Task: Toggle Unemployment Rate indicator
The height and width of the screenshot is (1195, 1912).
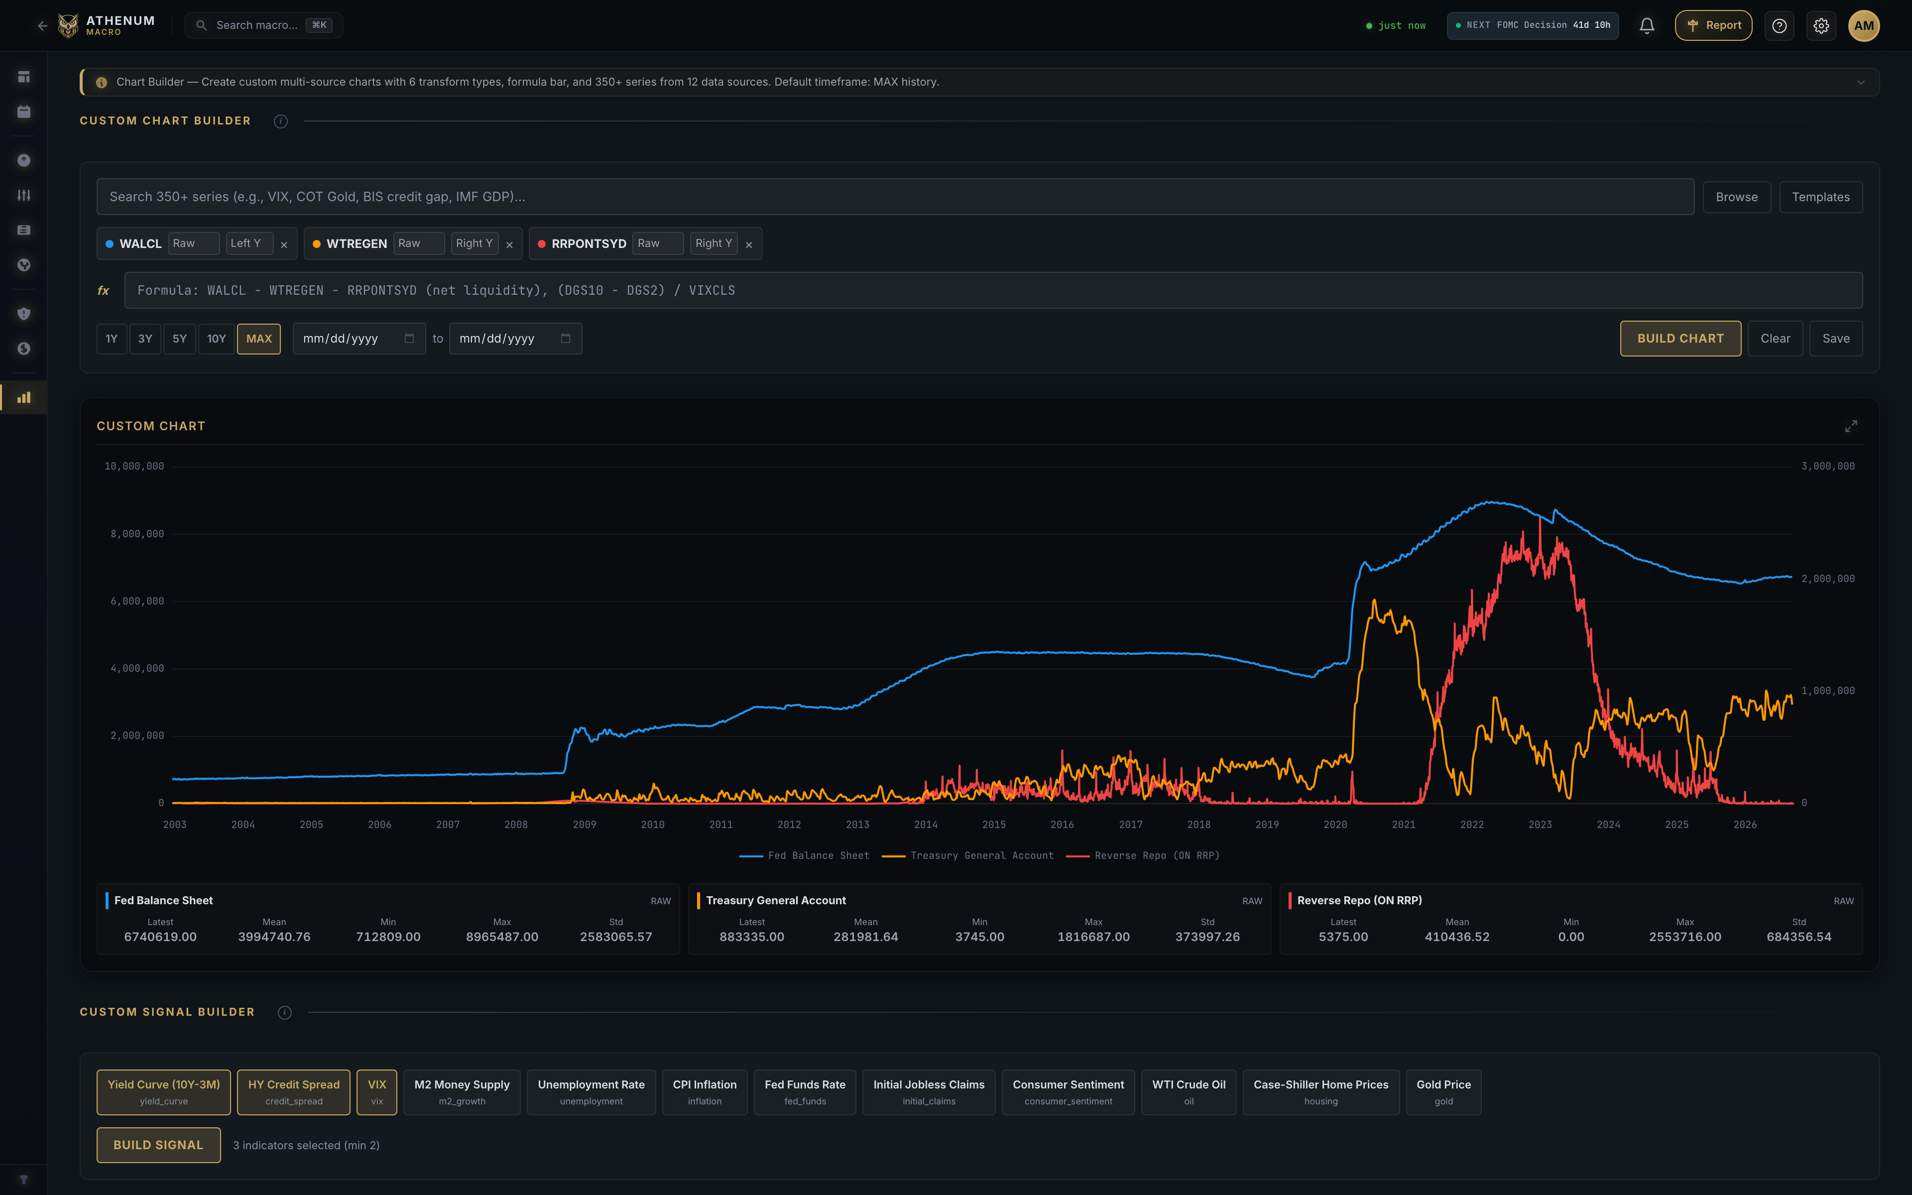Action: point(591,1092)
